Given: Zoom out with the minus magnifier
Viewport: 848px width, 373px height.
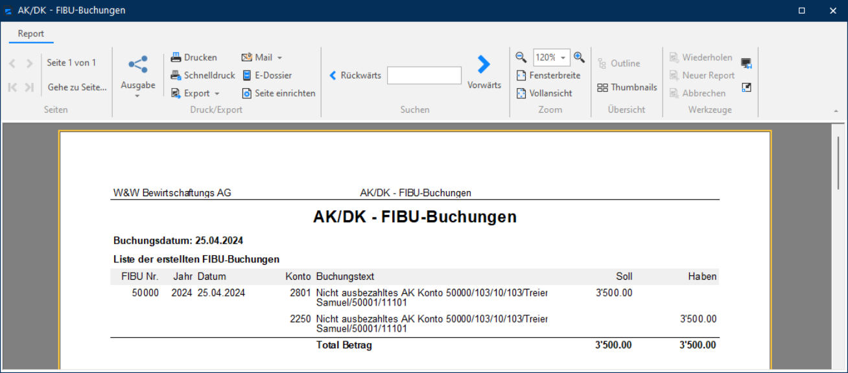Looking at the screenshot, I should 521,58.
